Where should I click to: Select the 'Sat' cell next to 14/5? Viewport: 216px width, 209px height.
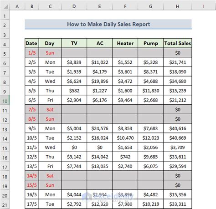coord(50,176)
